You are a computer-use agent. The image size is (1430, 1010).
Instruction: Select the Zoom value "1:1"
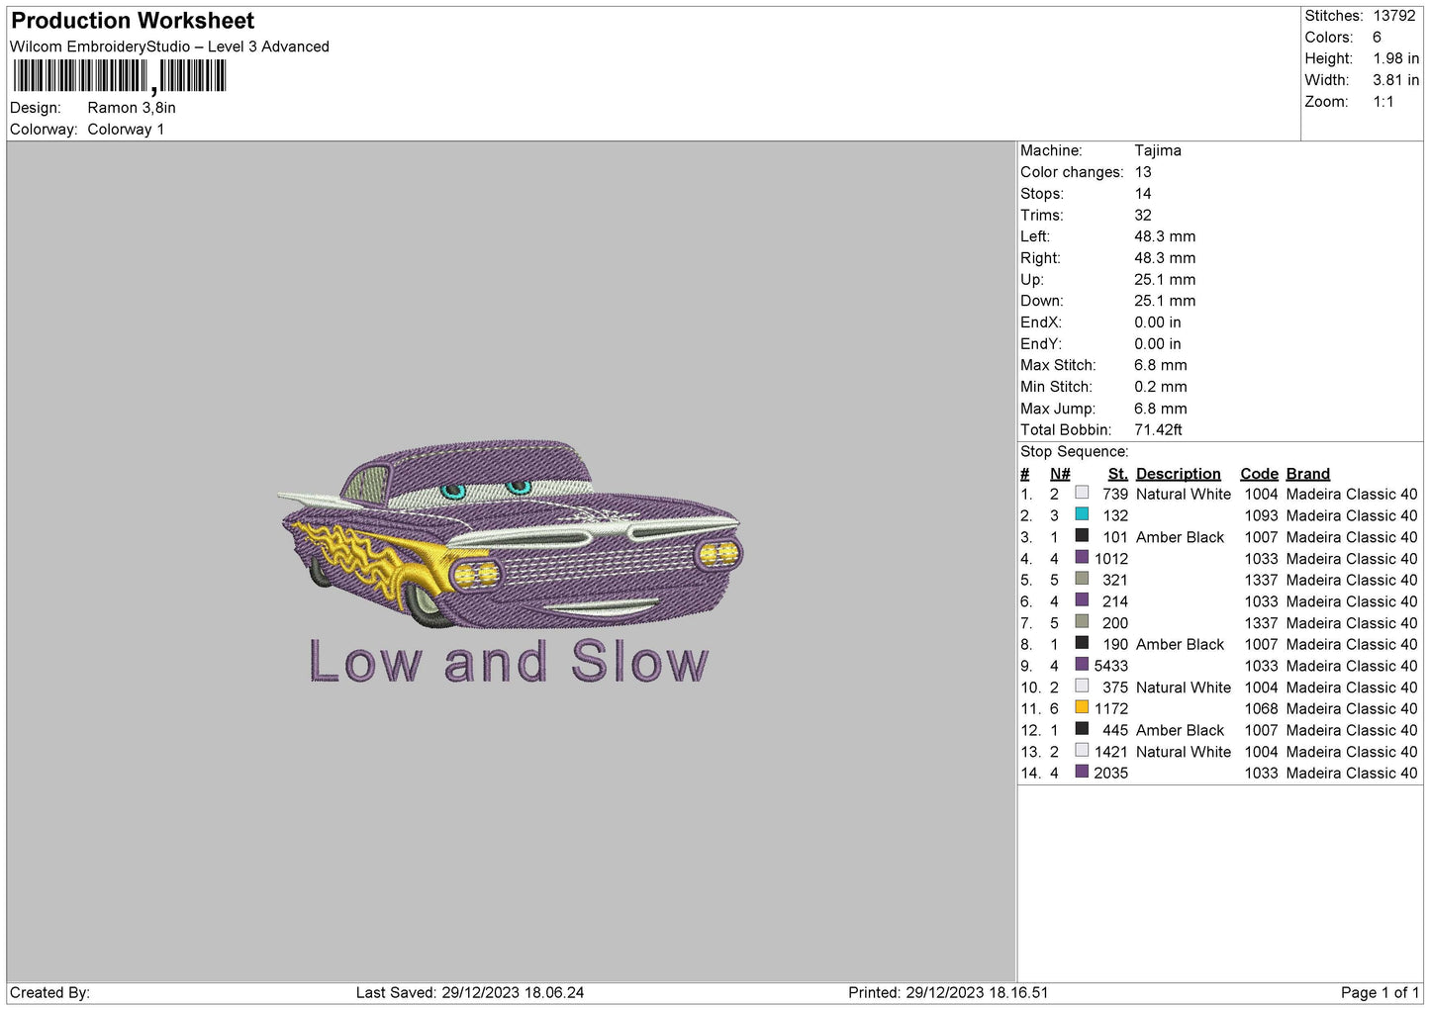(x=1383, y=102)
